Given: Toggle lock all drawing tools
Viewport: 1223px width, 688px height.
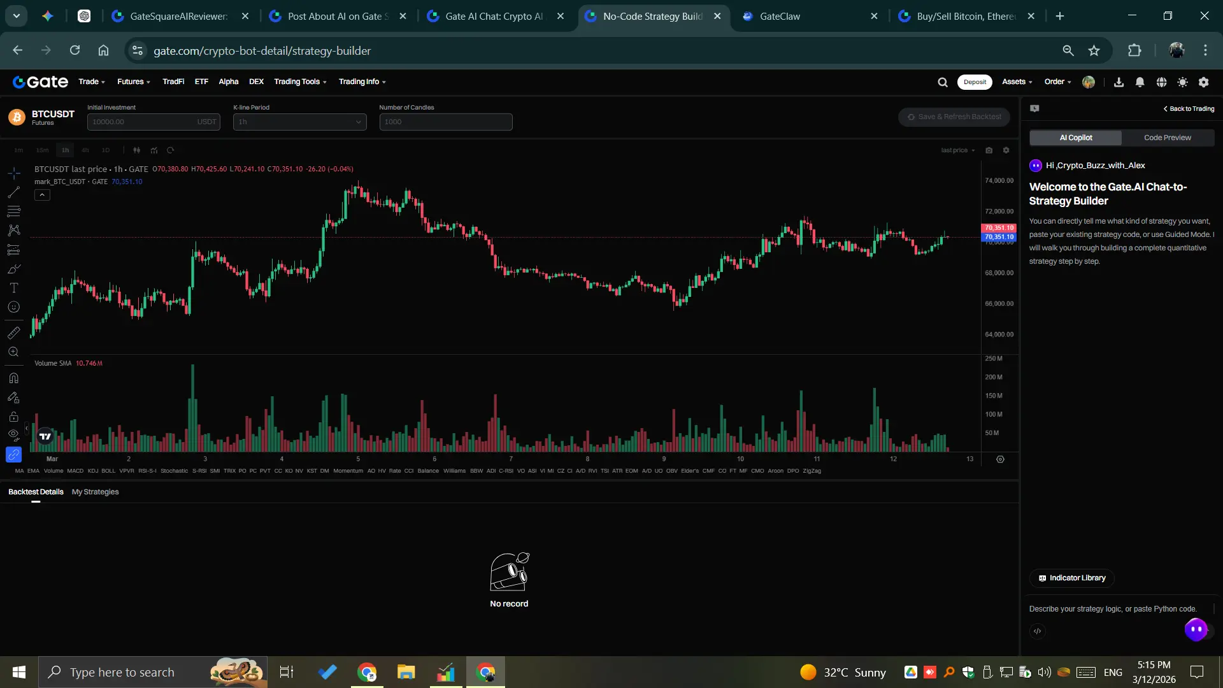Looking at the screenshot, I should (13, 417).
